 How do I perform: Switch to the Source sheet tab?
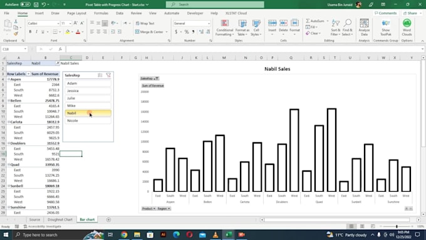point(34,219)
